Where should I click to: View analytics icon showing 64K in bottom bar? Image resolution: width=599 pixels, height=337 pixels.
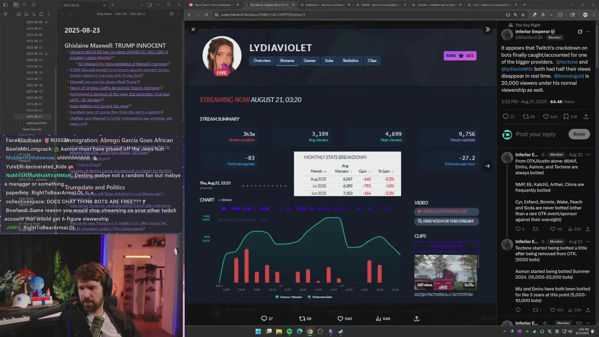click(x=383, y=319)
